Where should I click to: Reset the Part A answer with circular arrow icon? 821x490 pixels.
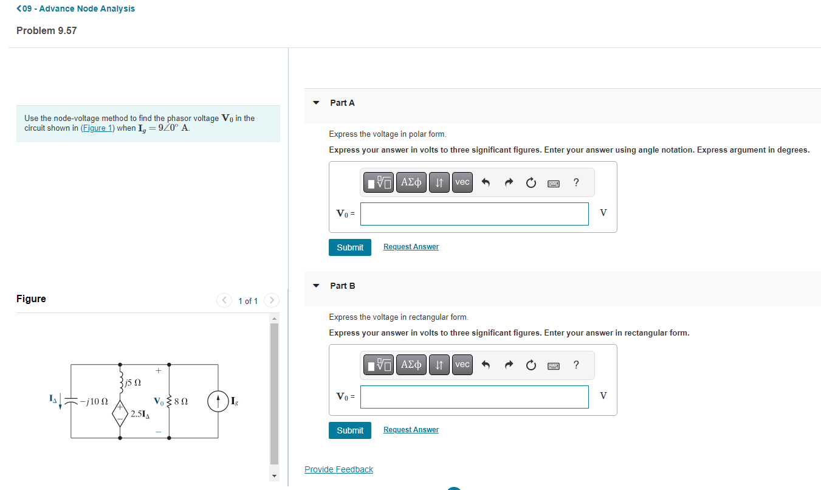[x=531, y=182]
